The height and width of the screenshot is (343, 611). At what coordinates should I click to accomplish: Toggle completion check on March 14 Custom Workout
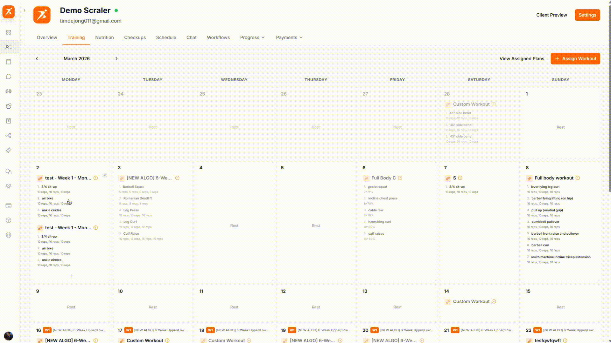pyautogui.click(x=494, y=302)
